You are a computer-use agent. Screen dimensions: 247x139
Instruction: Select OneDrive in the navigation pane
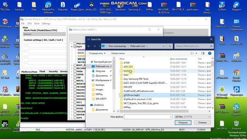(99, 105)
